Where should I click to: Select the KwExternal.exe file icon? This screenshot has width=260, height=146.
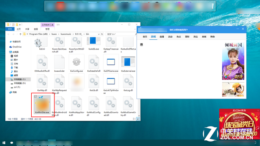(x=128, y=62)
